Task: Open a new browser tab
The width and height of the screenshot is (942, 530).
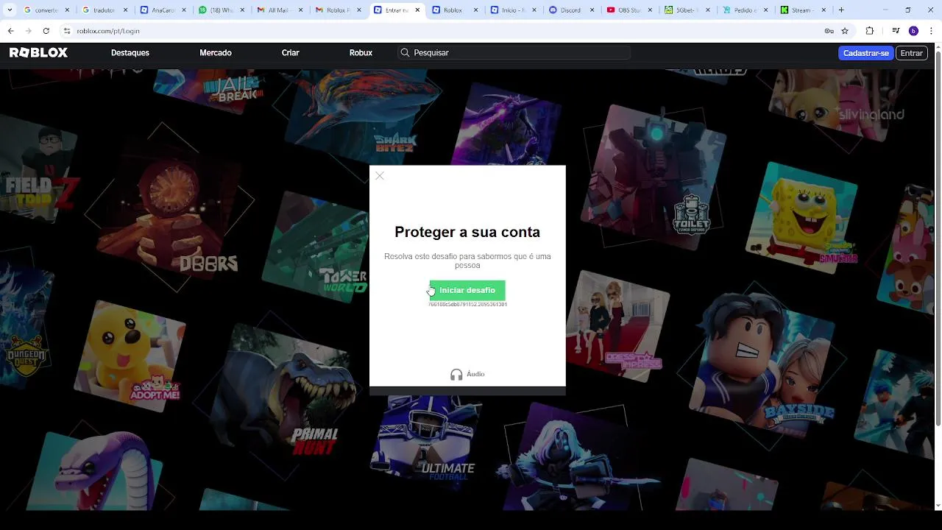Action: click(841, 10)
